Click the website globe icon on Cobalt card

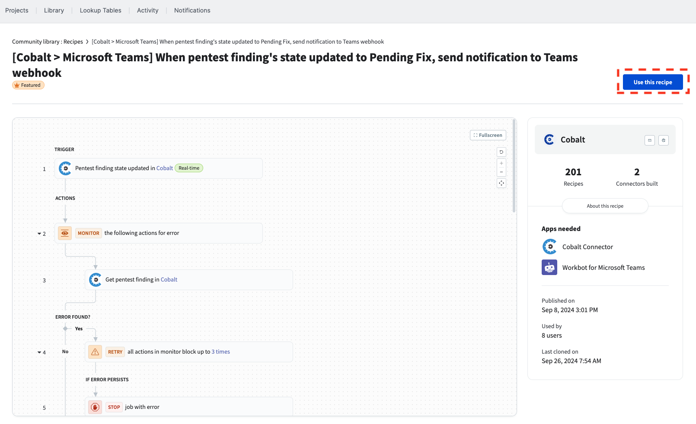pyautogui.click(x=664, y=140)
